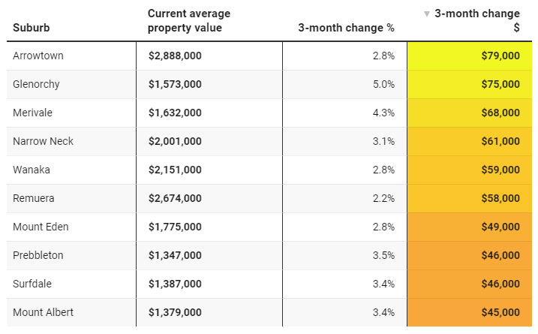Click Mount Eden's 2.8% change cell
Image resolution: width=538 pixels, height=334 pixels.
(x=383, y=227)
